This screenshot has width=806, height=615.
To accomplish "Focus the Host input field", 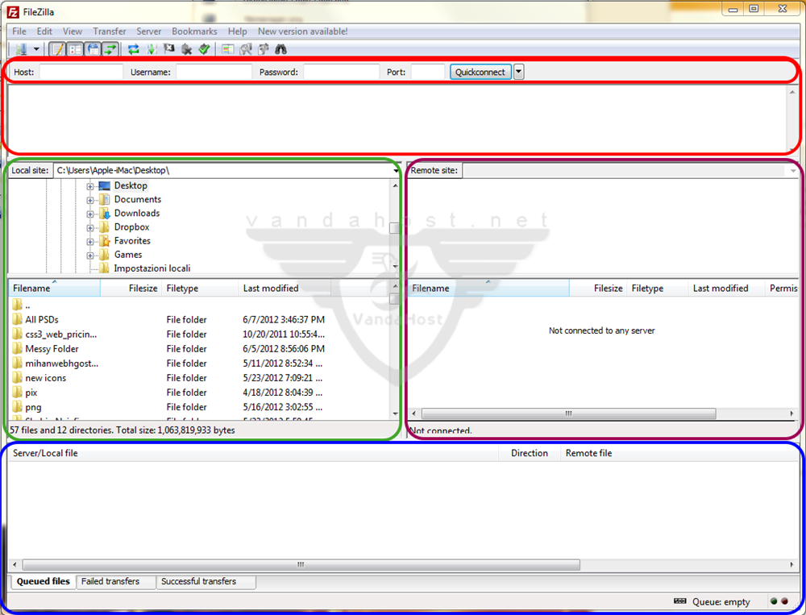I will [81, 72].
